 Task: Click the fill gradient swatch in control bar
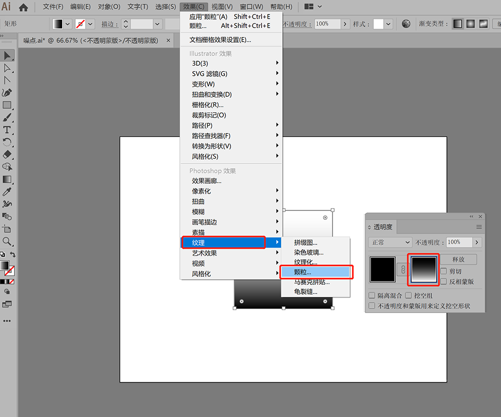tap(58, 24)
